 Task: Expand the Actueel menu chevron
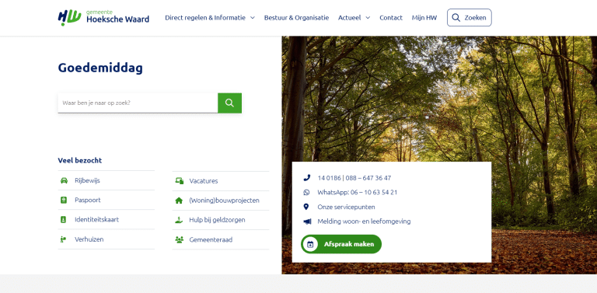pos(368,18)
